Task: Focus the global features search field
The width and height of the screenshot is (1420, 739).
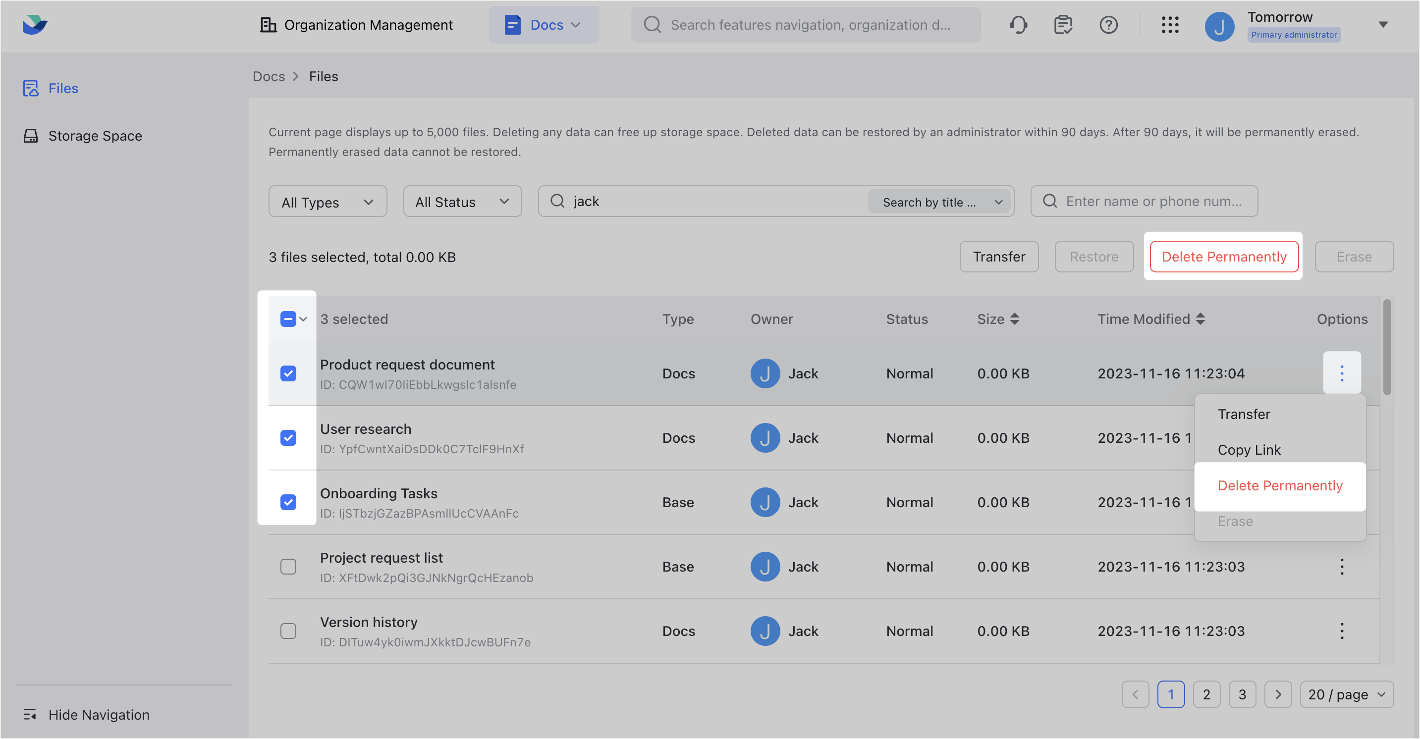Action: pyautogui.click(x=805, y=25)
